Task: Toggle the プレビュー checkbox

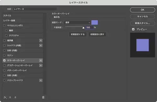Action: 133,29
